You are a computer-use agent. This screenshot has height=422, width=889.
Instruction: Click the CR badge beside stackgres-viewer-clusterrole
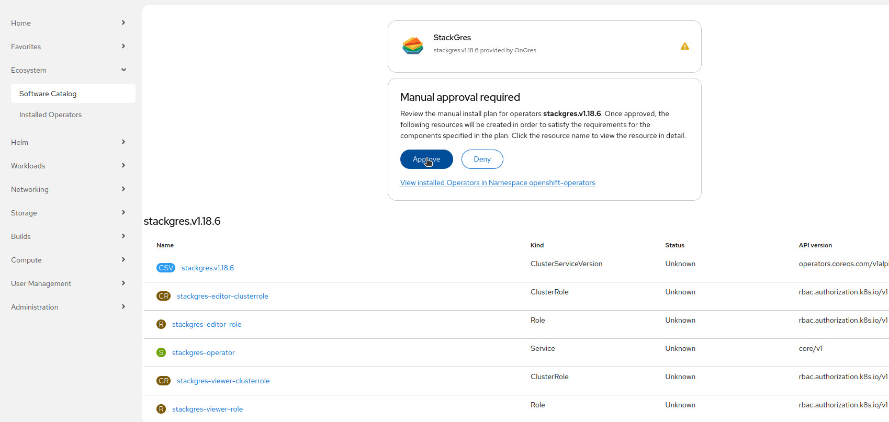(164, 381)
